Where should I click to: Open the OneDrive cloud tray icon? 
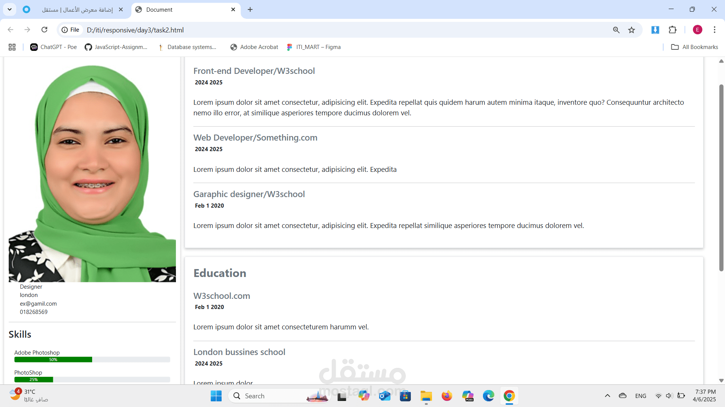coord(623,396)
